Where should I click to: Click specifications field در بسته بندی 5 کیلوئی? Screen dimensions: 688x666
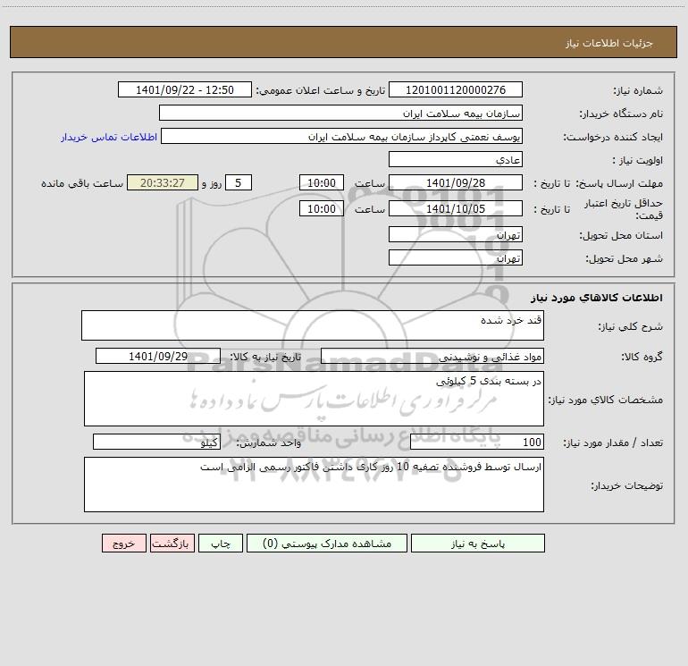tap(314, 399)
